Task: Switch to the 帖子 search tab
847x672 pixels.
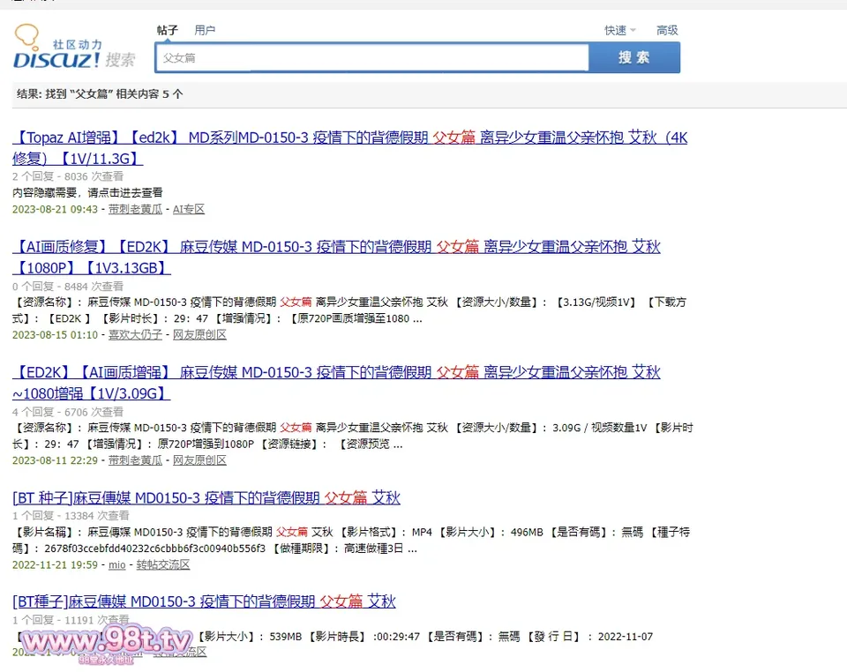Action: point(168,30)
